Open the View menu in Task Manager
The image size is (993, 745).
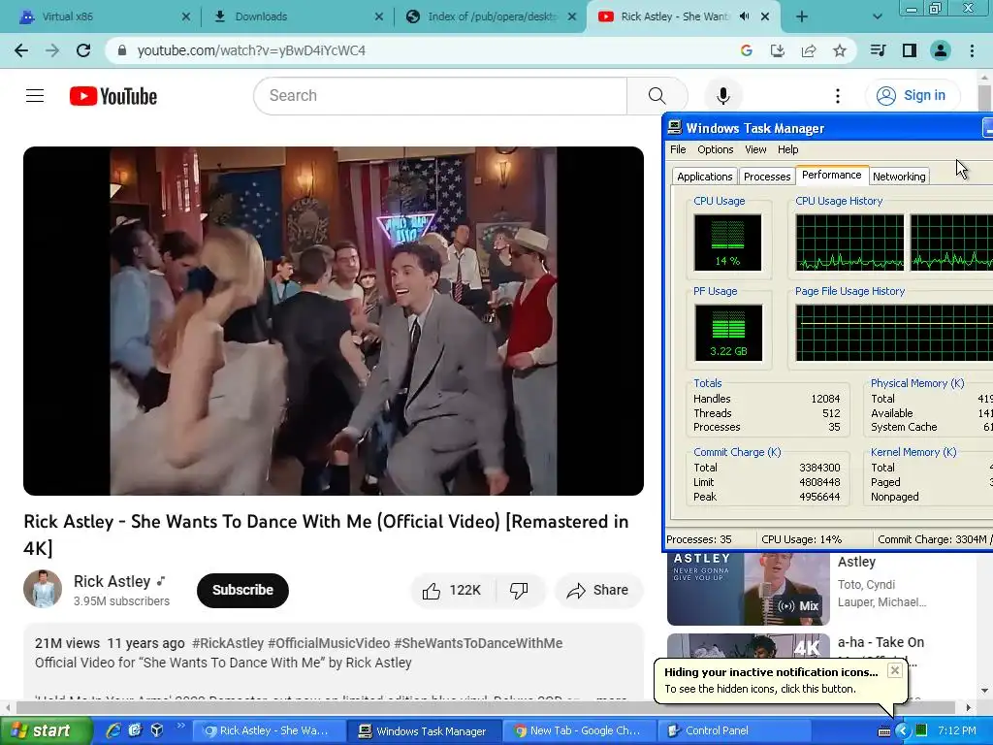(x=755, y=149)
